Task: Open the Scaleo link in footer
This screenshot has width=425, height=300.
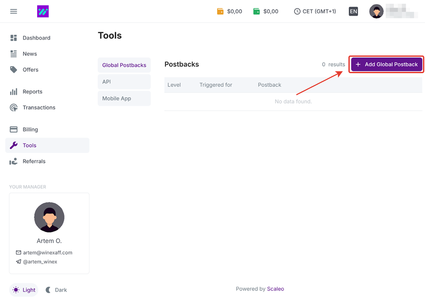Action: point(275,289)
